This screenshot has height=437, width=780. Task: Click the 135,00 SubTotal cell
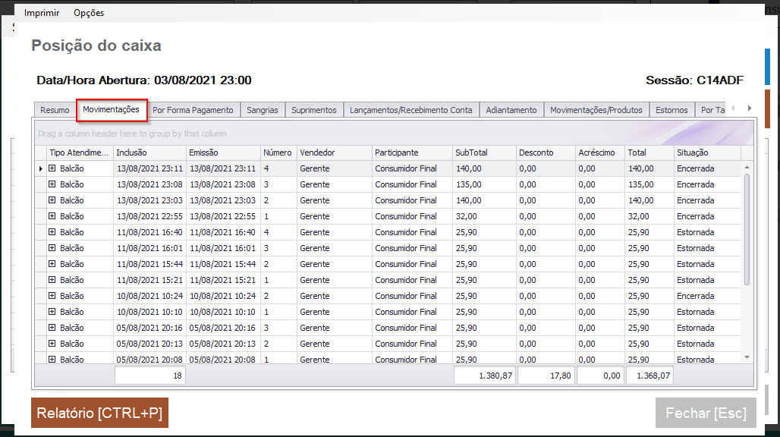485,184
